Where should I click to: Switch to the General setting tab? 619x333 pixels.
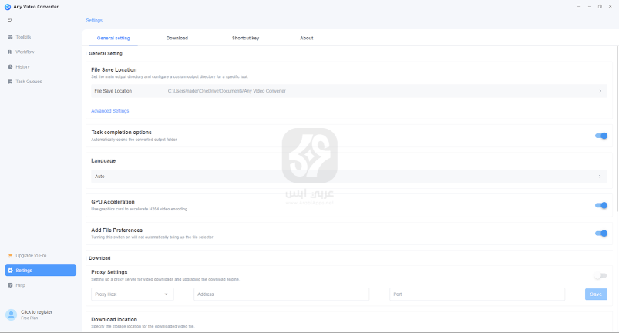[x=113, y=38]
